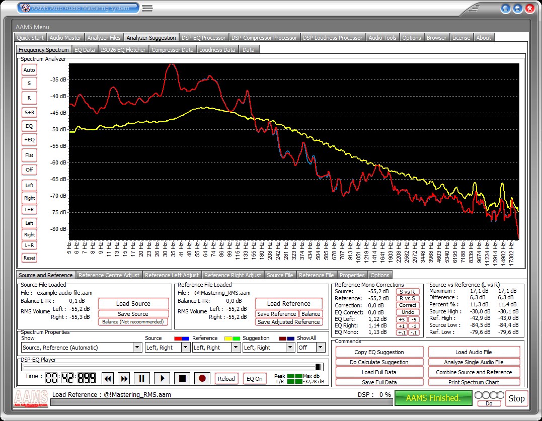Viewport: 542px width, 421px height.
Task: Switch to the DSP-EQ Processor tab
Action: coord(204,38)
